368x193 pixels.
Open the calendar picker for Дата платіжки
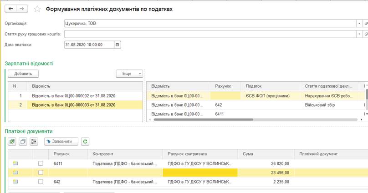118,45
